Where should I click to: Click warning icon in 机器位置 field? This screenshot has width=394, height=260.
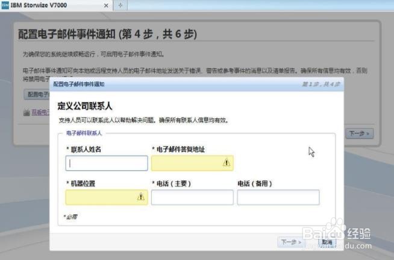(141, 197)
